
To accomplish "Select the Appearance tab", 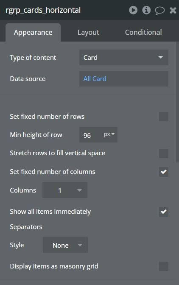I will (x=33, y=32).
